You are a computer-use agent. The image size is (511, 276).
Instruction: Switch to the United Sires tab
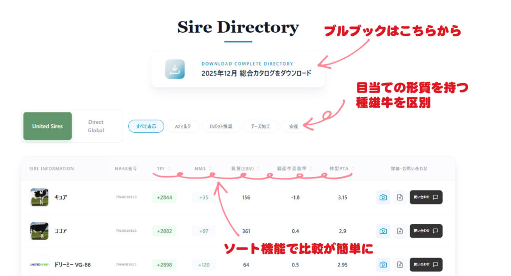(x=47, y=126)
